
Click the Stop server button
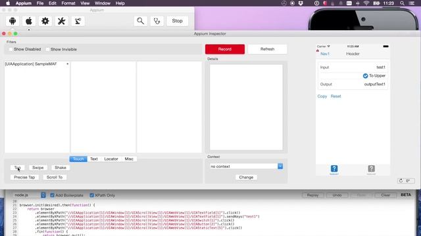177,21
